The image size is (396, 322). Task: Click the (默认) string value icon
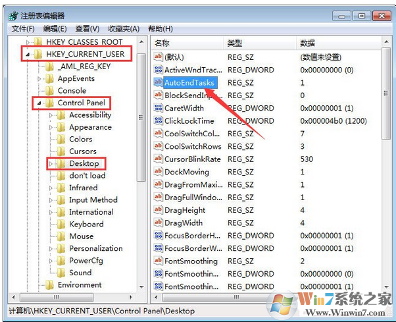159,57
